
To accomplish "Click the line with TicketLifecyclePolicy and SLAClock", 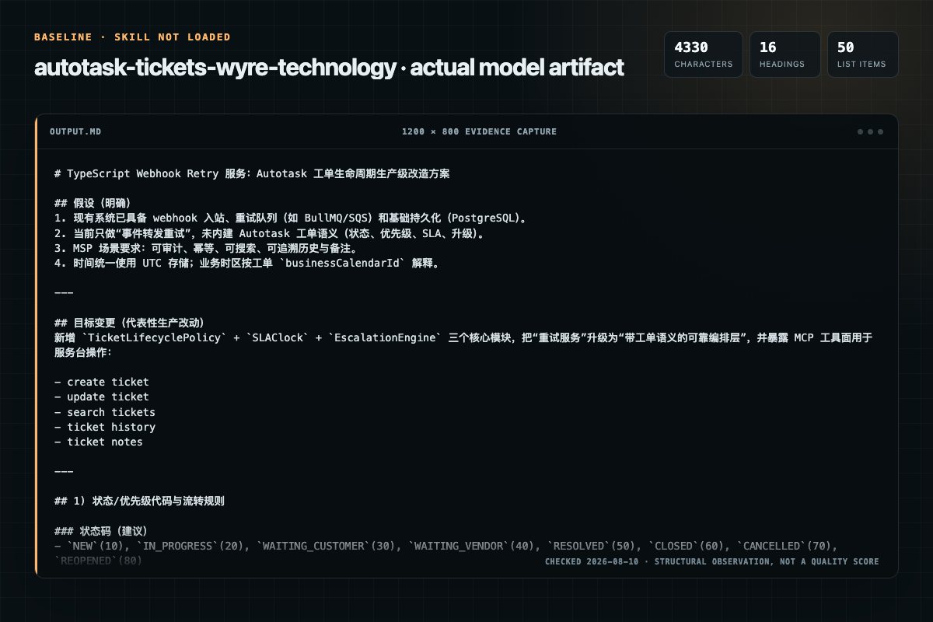I will tap(463, 337).
